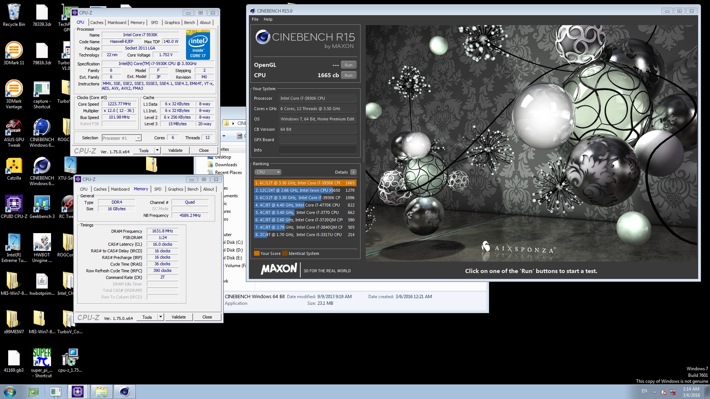
Task: Click Close in top CPU-Z window
Action: [x=204, y=150]
